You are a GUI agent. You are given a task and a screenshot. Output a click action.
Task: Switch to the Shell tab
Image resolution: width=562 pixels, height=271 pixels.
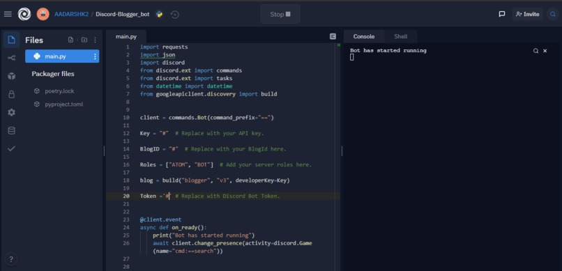click(401, 36)
